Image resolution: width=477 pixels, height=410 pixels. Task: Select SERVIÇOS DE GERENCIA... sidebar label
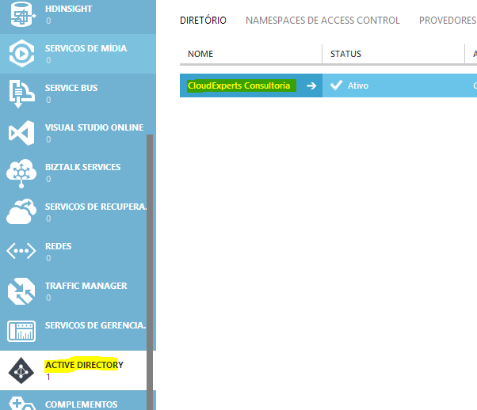(96, 325)
